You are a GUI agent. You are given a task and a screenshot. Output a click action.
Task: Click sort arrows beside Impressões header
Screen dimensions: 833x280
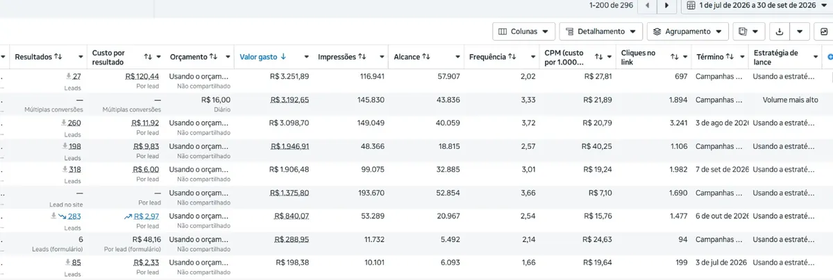[x=363, y=57]
